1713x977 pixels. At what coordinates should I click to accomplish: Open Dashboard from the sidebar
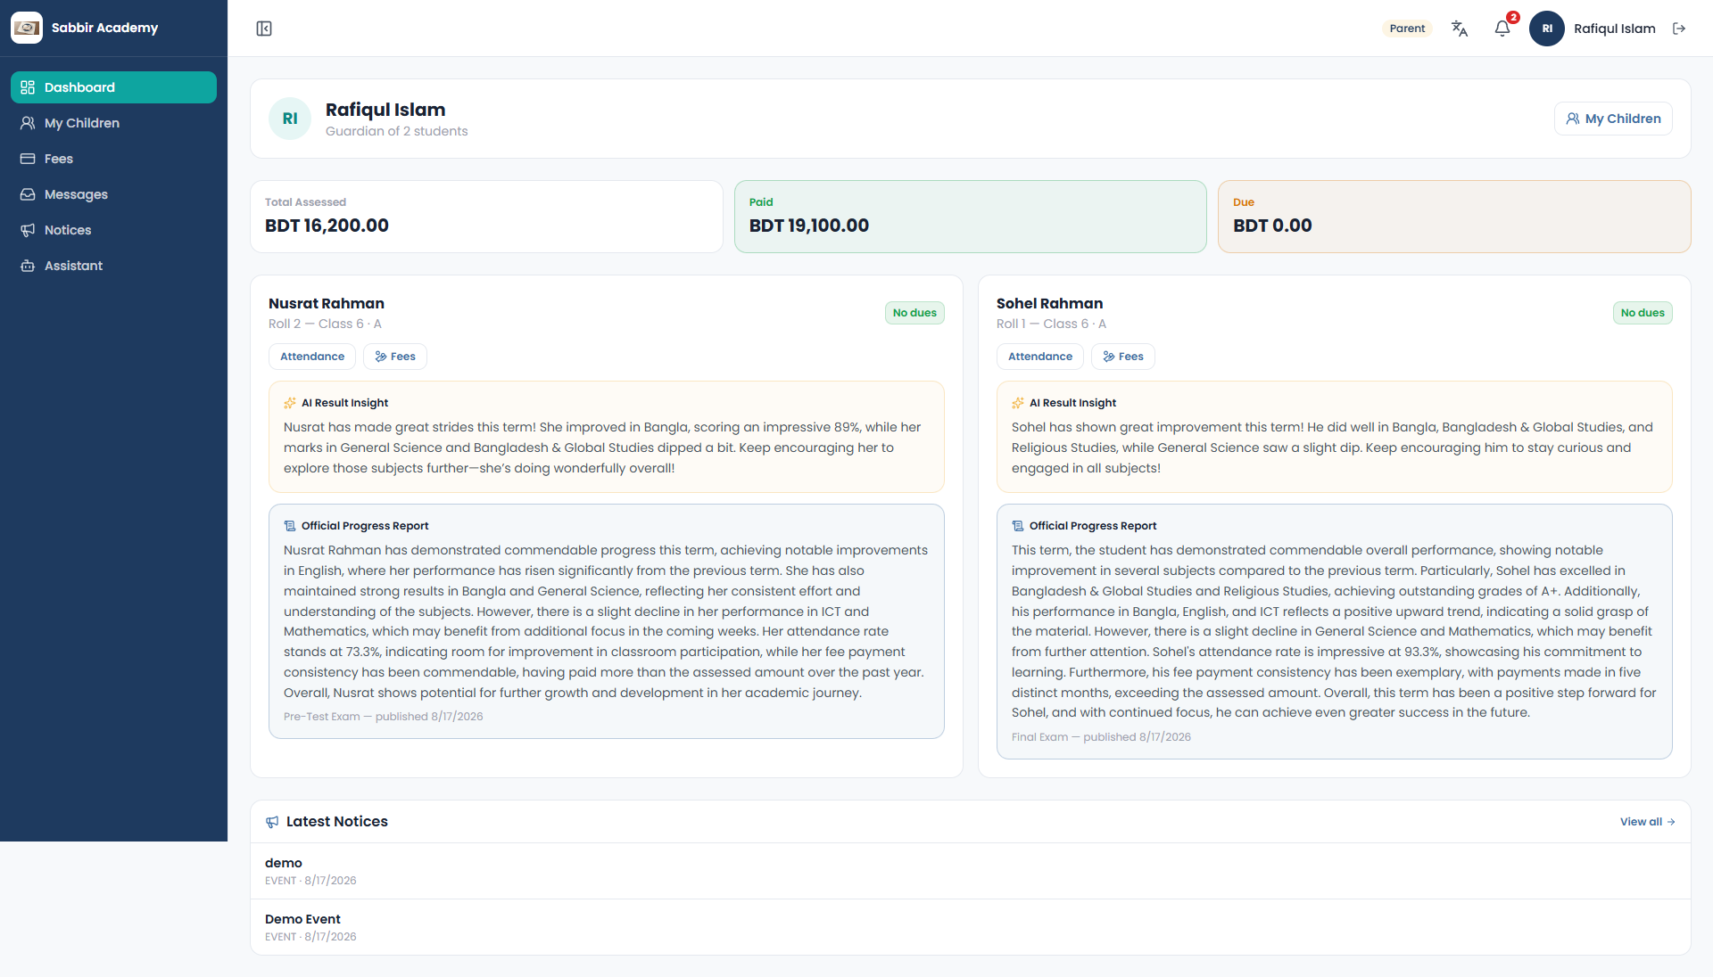[x=113, y=87]
